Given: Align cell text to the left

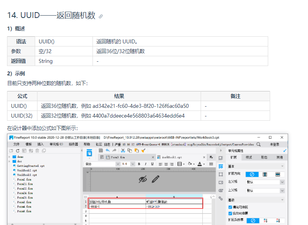Looking at the screenshot, I should (x=160, y=164).
